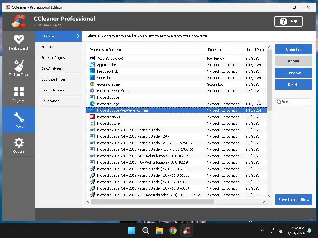Open the Options gear section
This screenshot has width=318, height=238.
tap(19, 145)
